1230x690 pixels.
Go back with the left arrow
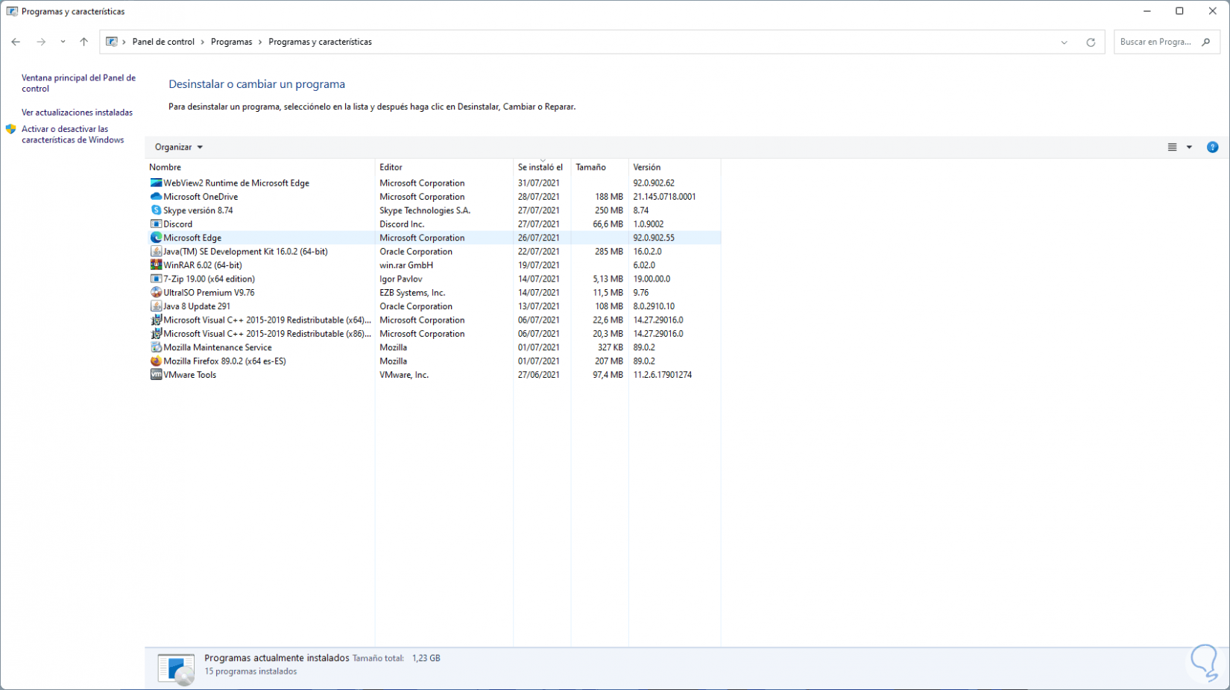pos(16,42)
